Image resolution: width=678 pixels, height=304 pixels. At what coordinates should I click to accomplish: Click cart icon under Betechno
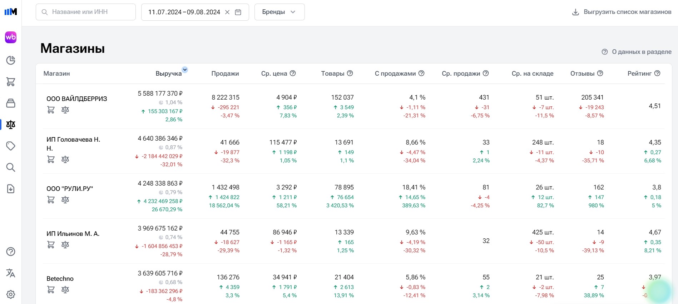[51, 290]
